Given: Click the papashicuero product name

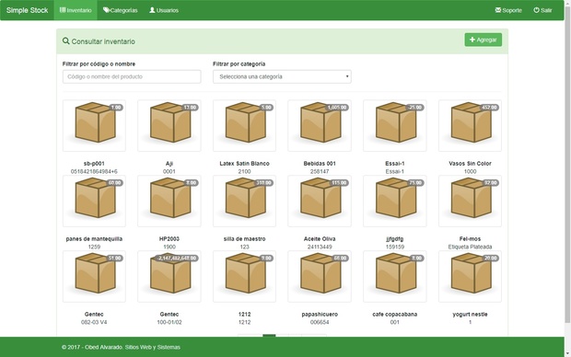Looking at the screenshot, I should 320,314.
